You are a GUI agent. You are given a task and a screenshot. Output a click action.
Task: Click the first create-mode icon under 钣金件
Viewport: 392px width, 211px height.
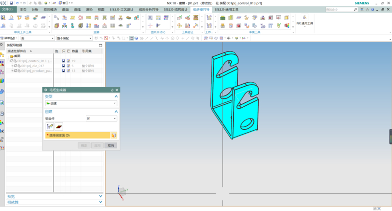(50, 127)
